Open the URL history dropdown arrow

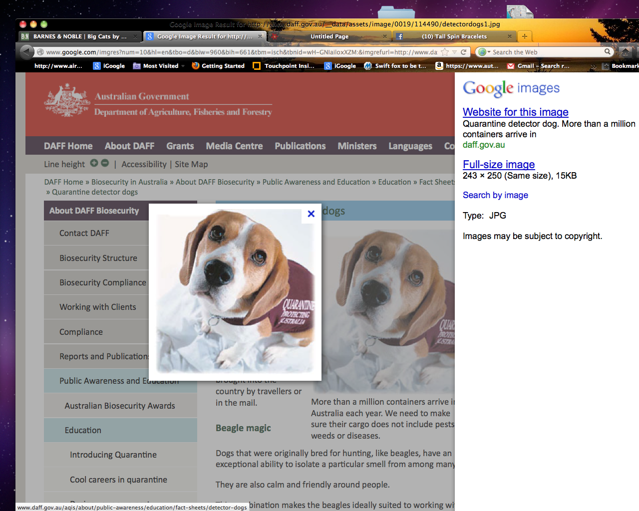[x=454, y=52]
